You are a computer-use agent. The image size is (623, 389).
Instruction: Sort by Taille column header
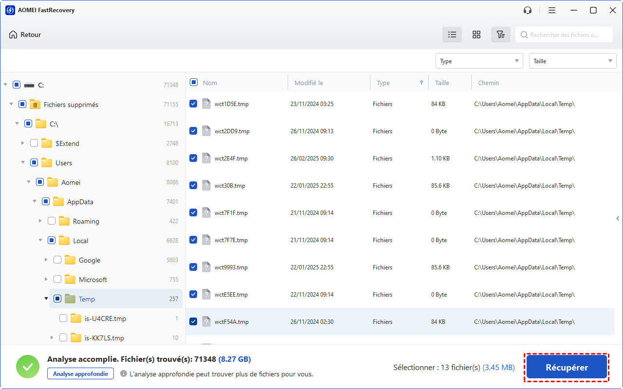(x=442, y=83)
